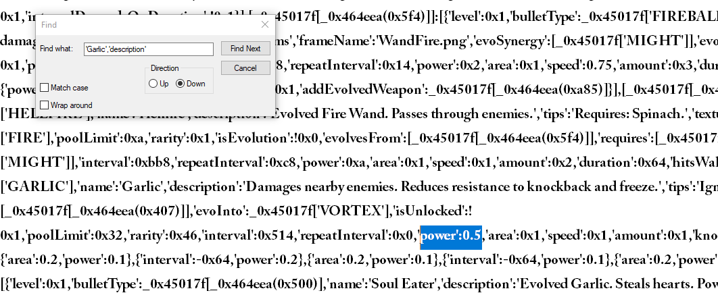Click the Find Next button
Screen dimensions: 718x293
245,49
